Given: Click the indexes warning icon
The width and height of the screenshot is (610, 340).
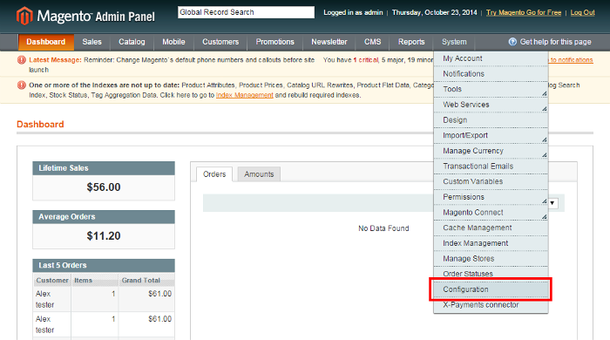Looking at the screenshot, I should point(22,85).
